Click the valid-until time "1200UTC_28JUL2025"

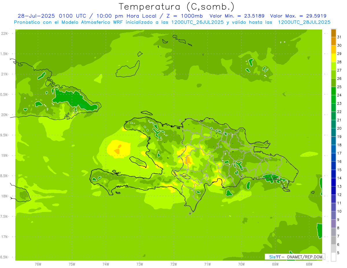[304, 22]
